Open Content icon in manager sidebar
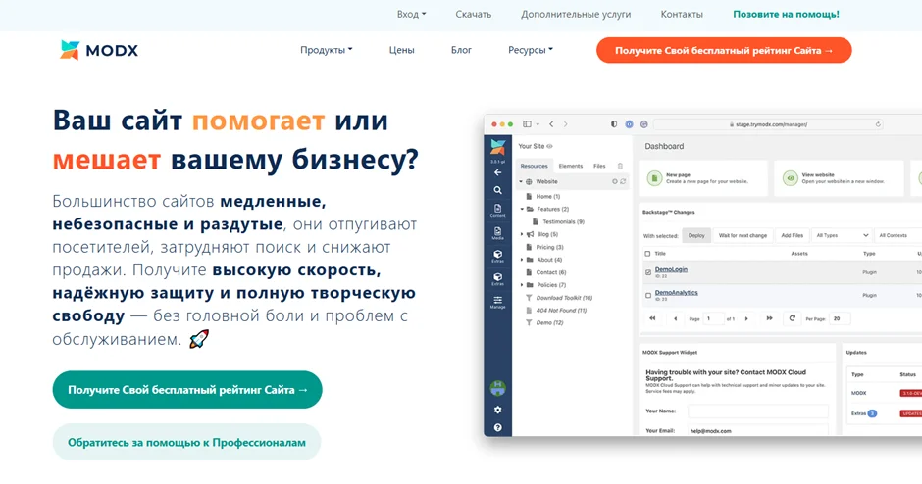Screen dimensions: 922x484 (x=498, y=211)
